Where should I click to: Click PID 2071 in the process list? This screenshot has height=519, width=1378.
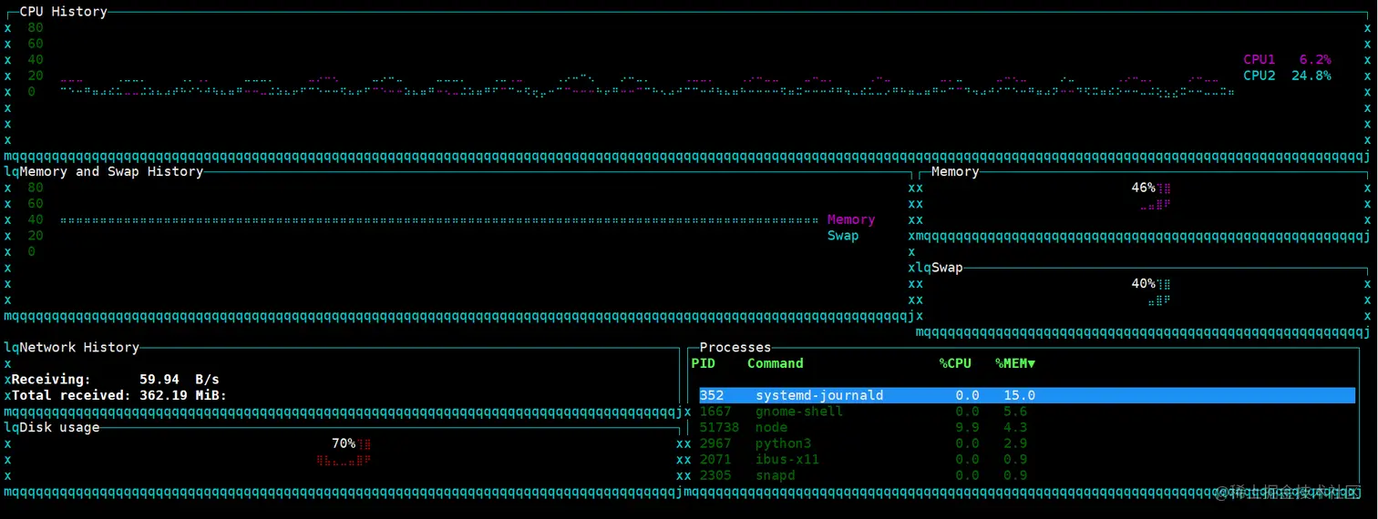[x=715, y=460]
